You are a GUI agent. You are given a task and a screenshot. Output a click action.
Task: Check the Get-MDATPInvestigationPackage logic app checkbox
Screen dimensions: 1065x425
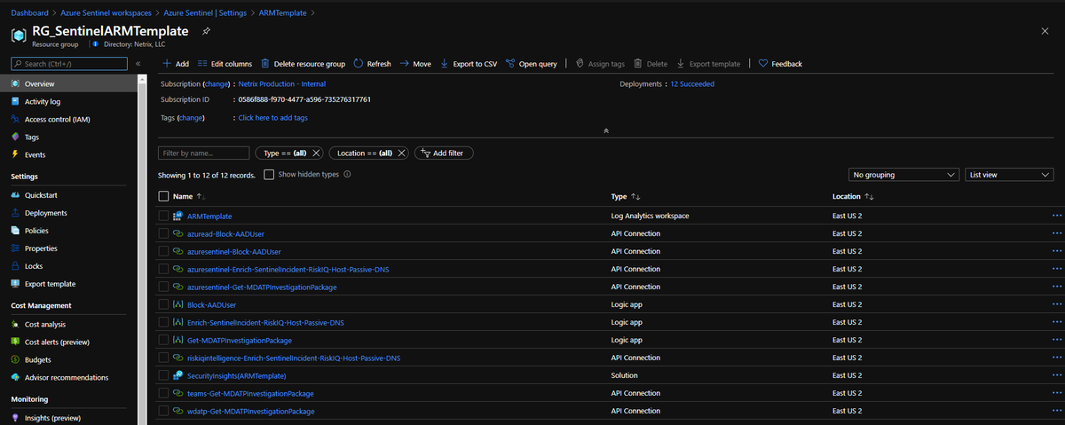(163, 340)
